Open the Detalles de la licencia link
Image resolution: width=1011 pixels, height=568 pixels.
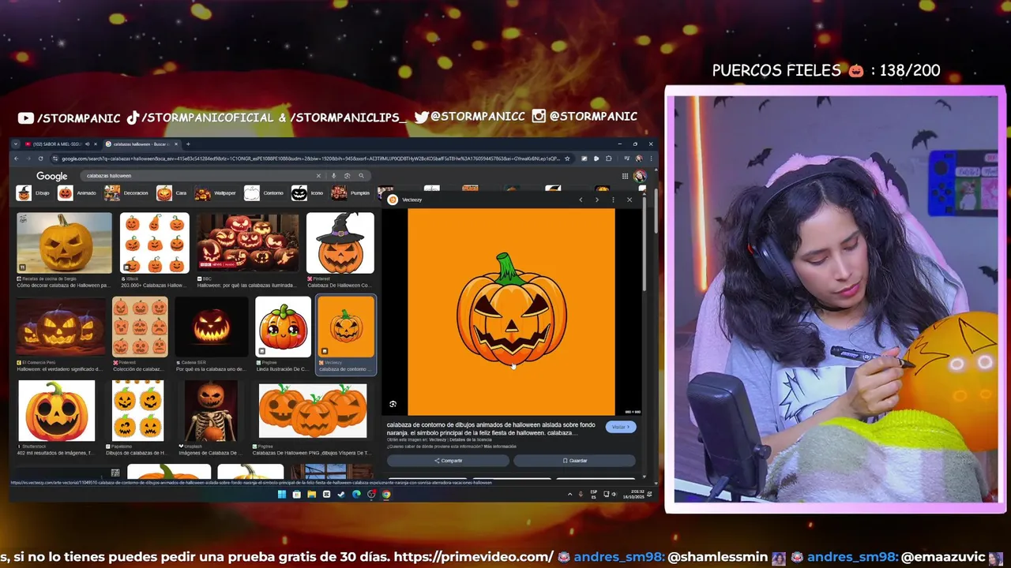(x=470, y=439)
